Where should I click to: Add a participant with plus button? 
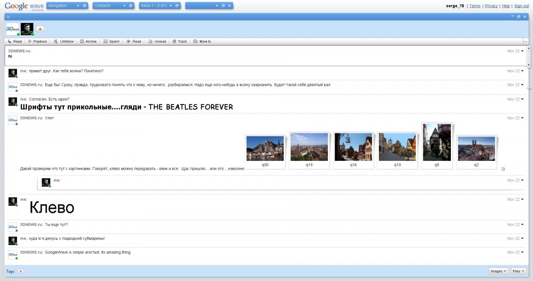pyautogui.click(x=40, y=29)
